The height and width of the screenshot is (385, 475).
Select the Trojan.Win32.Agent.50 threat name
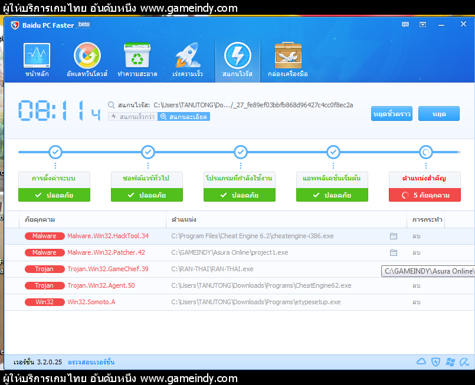click(101, 285)
